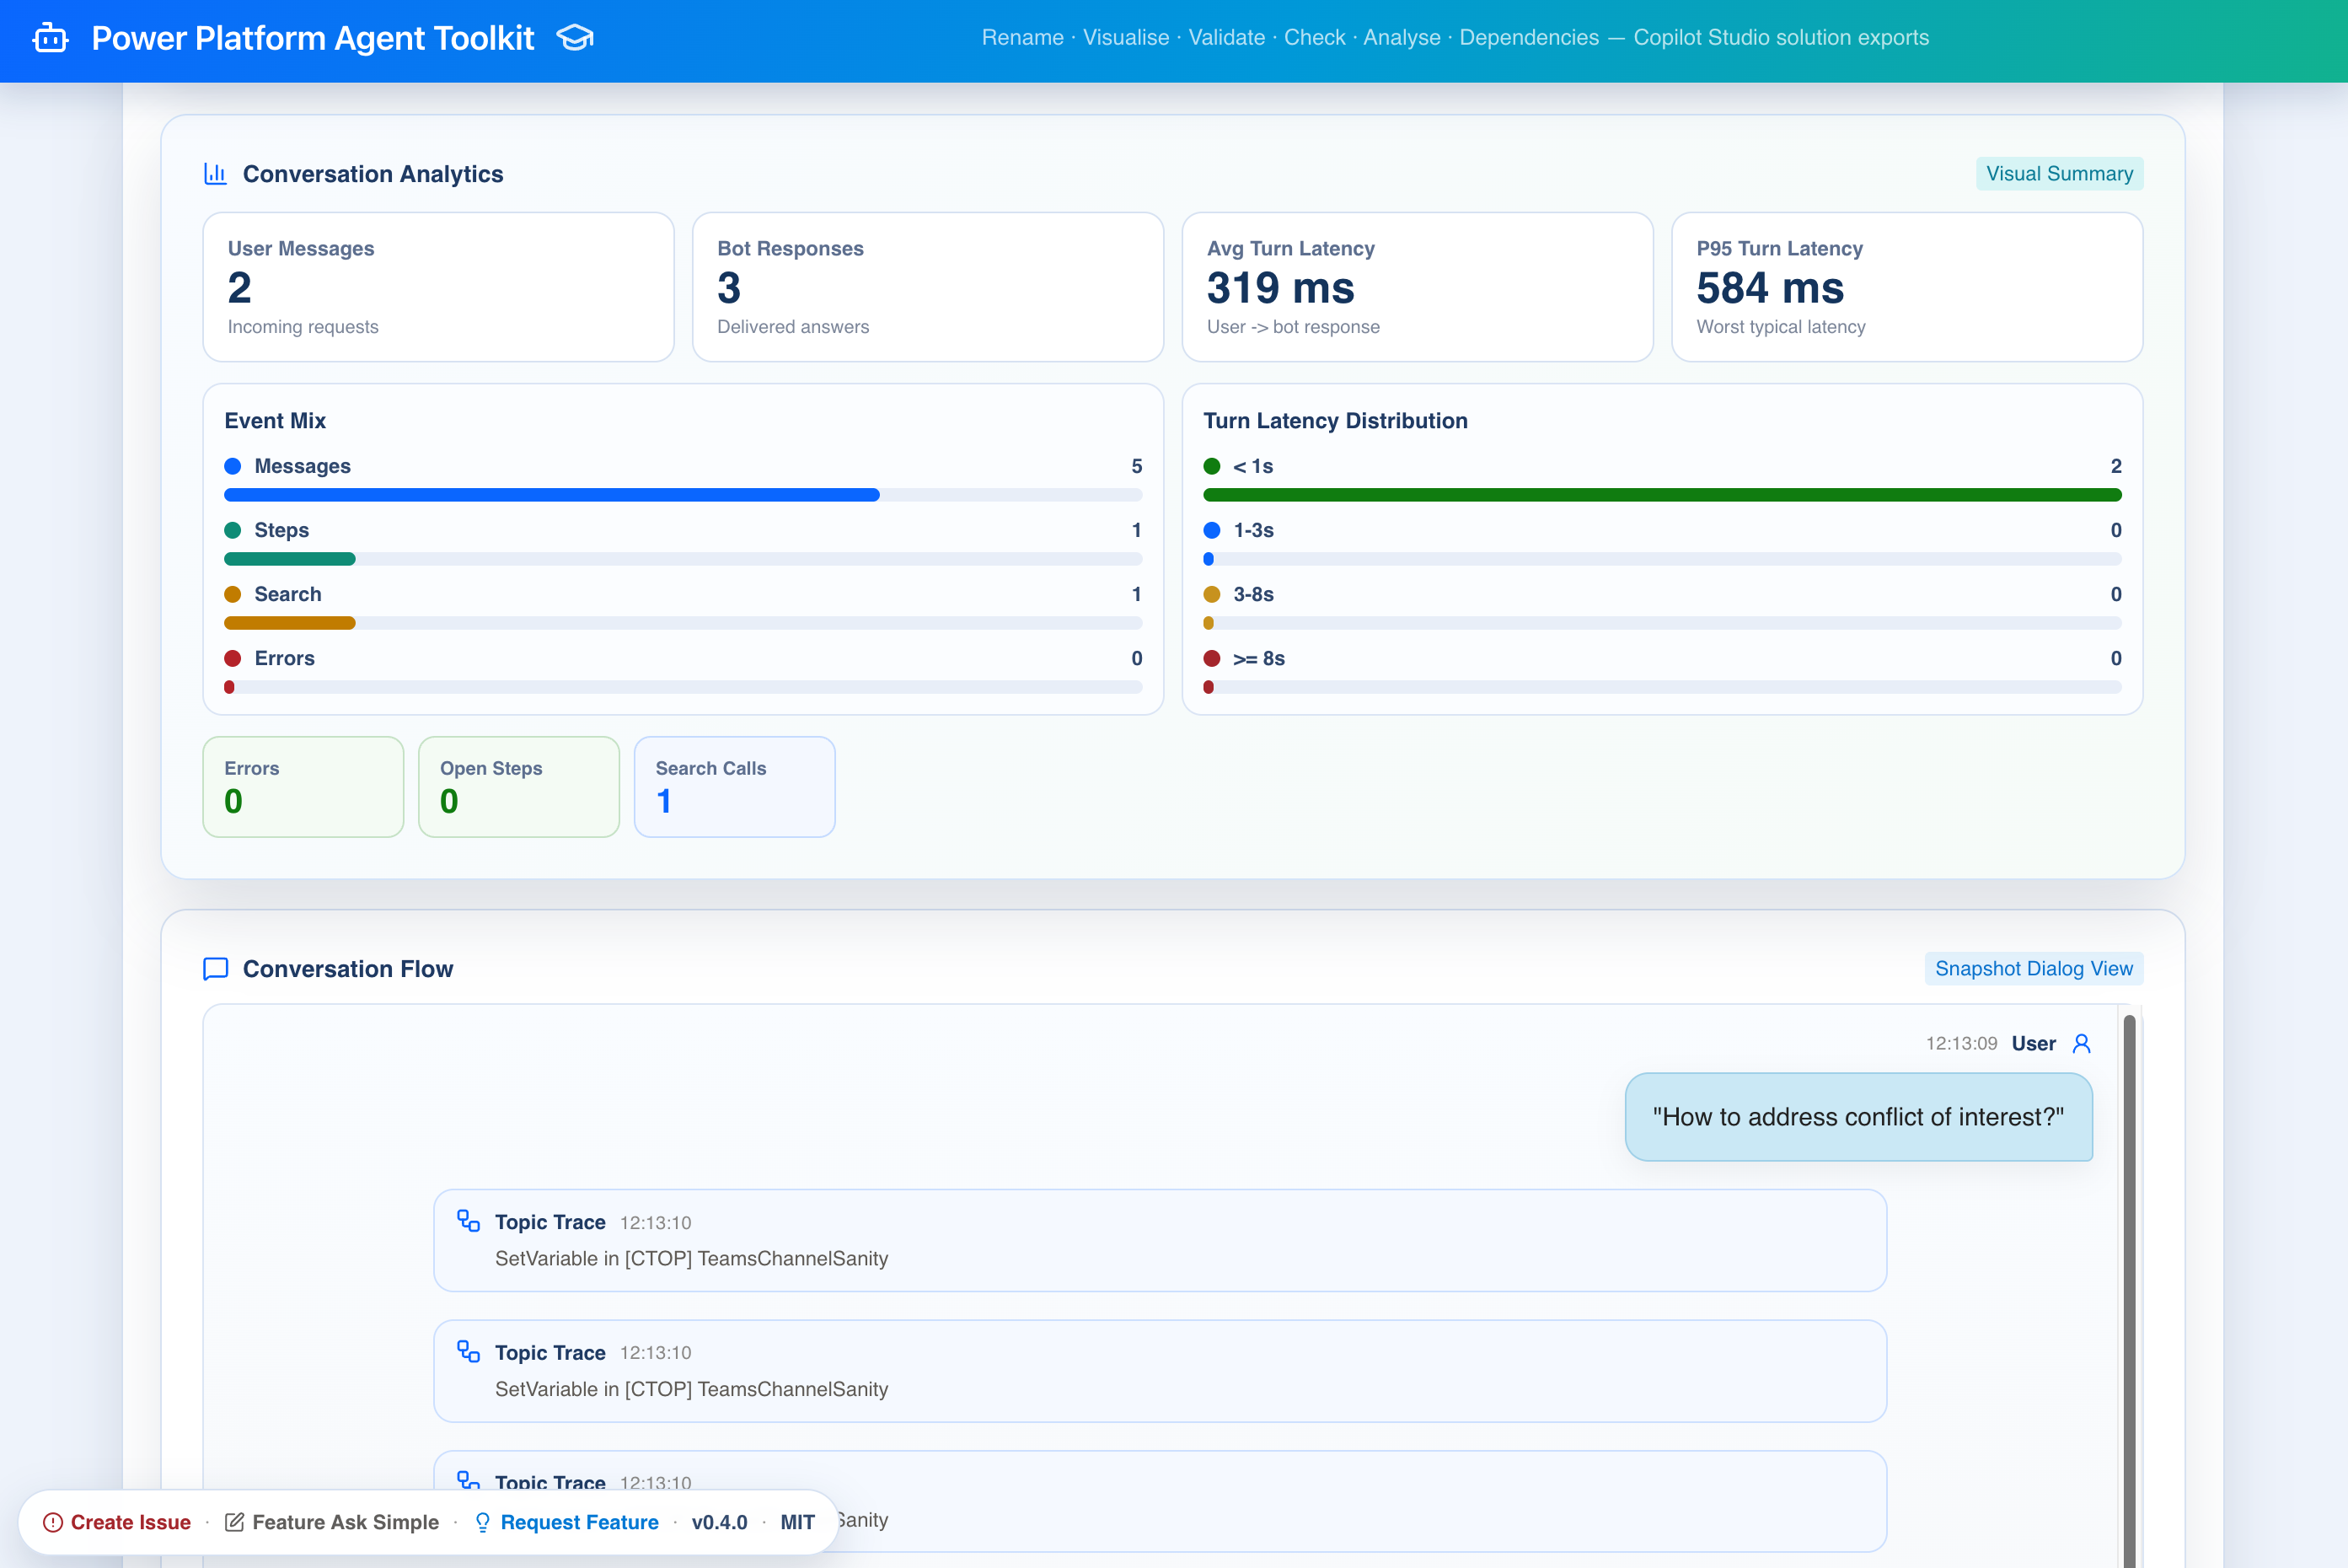Open the Validate nav item
The image size is (2348, 1568).
pyautogui.click(x=1225, y=37)
